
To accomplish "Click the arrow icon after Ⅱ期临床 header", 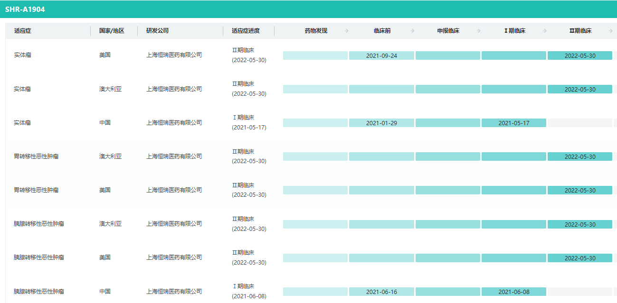I will pos(610,31).
